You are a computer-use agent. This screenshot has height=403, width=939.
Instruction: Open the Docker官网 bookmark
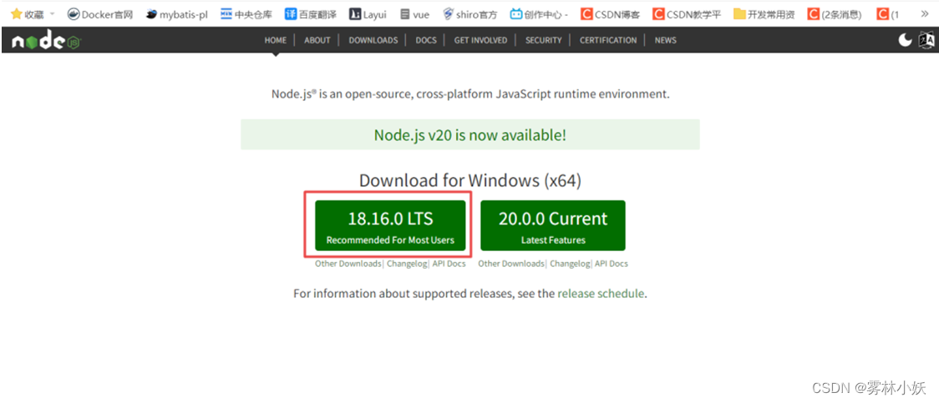[99, 13]
